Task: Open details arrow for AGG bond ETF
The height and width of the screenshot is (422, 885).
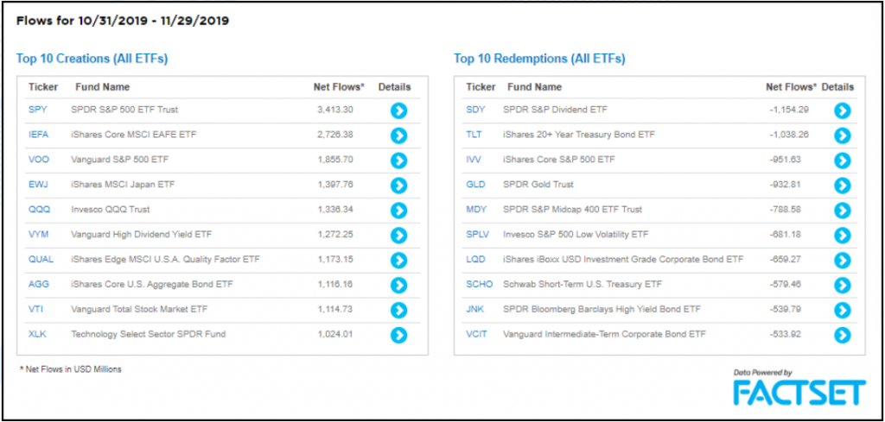Action: click(x=398, y=285)
